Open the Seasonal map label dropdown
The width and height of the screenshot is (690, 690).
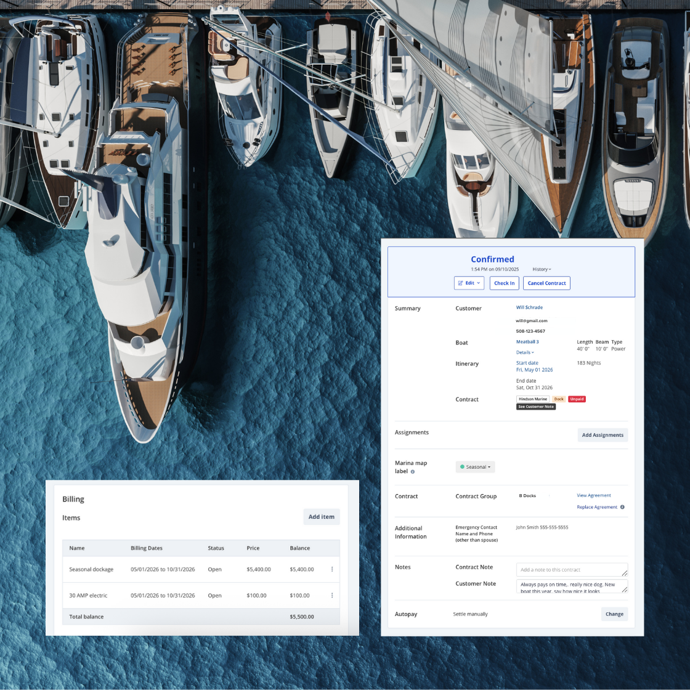pyautogui.click(x=476, y=467)
